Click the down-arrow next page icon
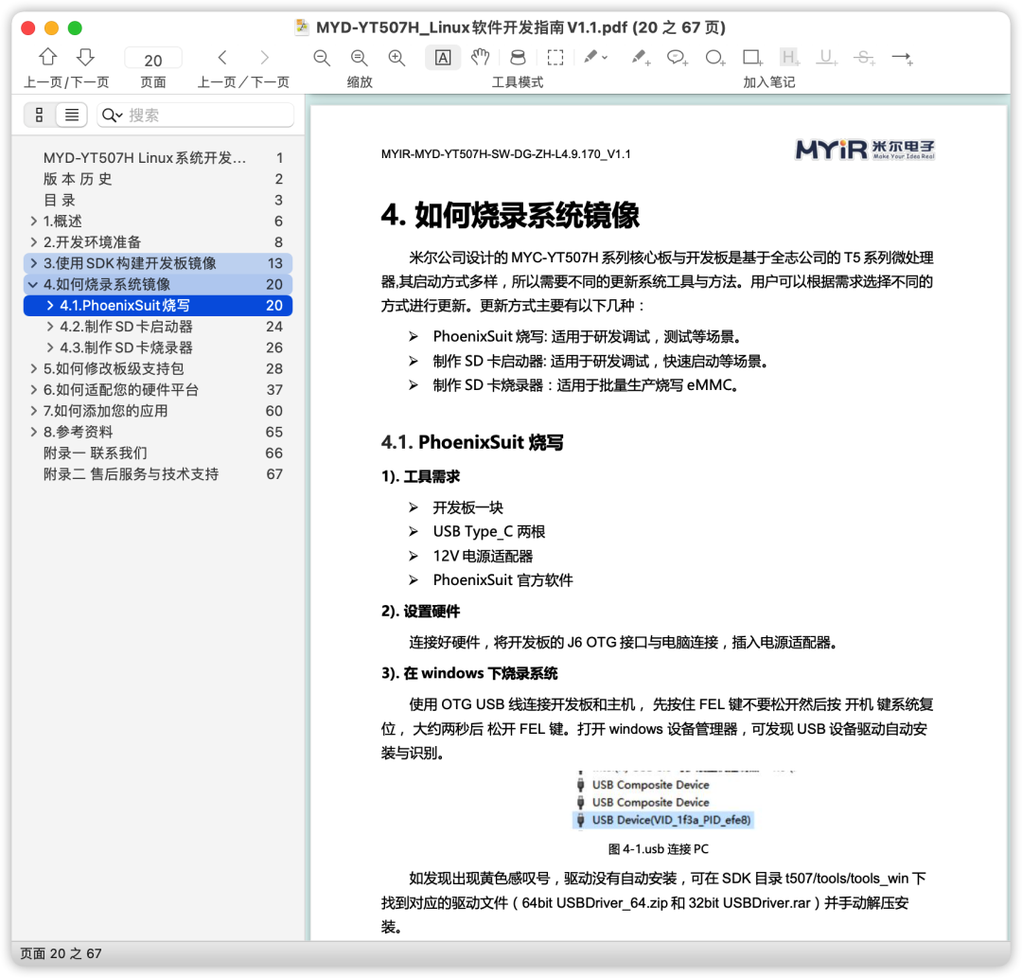 point(85,57)
